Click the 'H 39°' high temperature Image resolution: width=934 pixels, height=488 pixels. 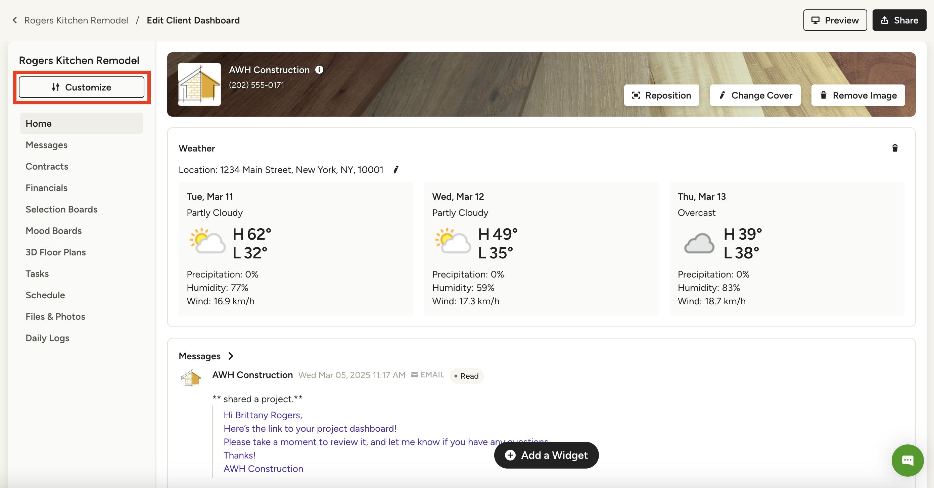(x=743, y=234)
